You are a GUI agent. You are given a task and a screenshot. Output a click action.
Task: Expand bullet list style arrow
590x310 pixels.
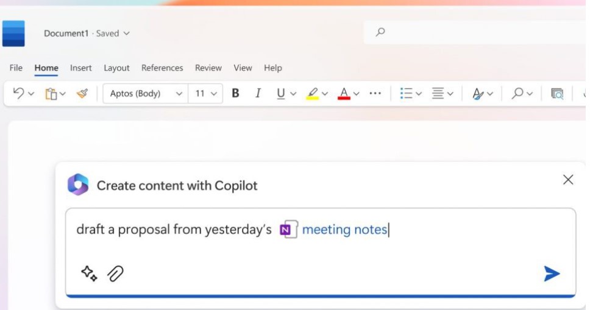(x=419, y=94)
